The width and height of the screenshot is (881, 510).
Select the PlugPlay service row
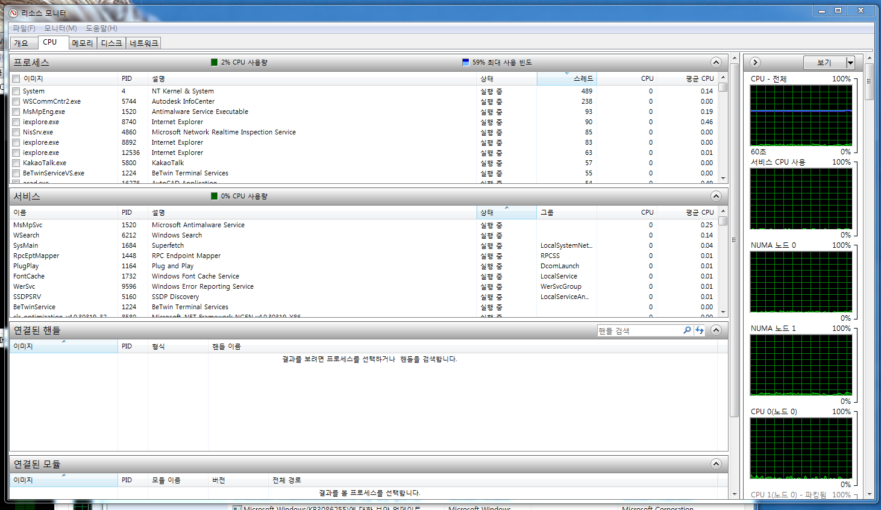click(363, 266)
